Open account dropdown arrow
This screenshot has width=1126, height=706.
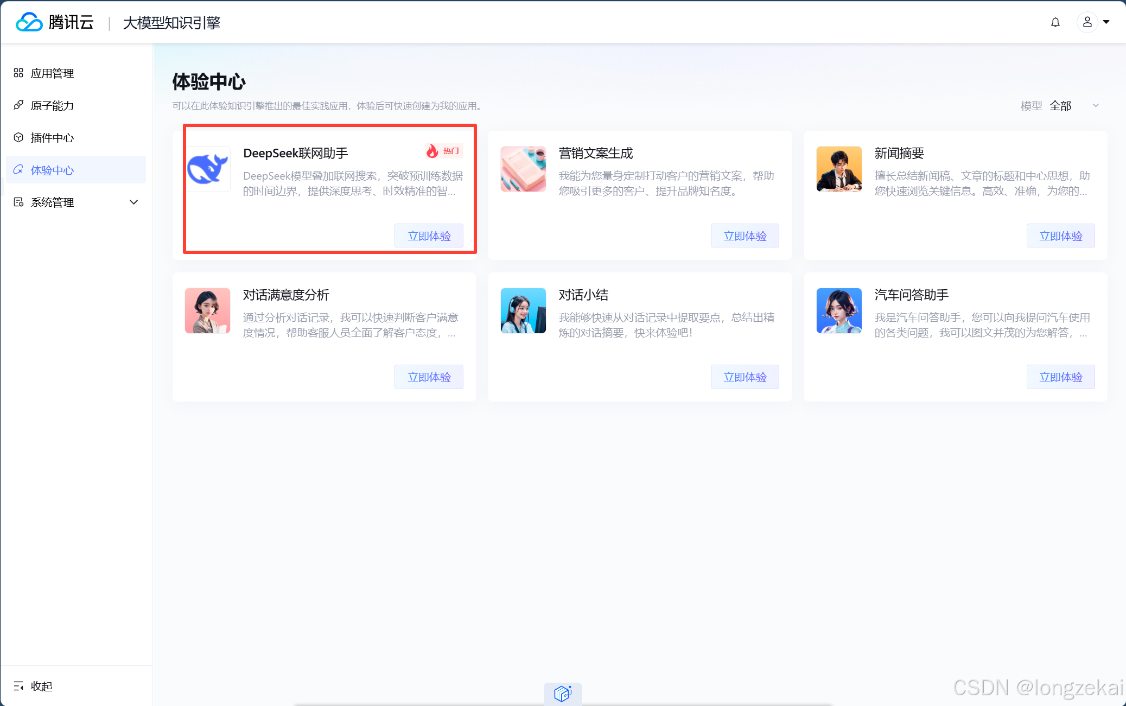[1106, 22]
